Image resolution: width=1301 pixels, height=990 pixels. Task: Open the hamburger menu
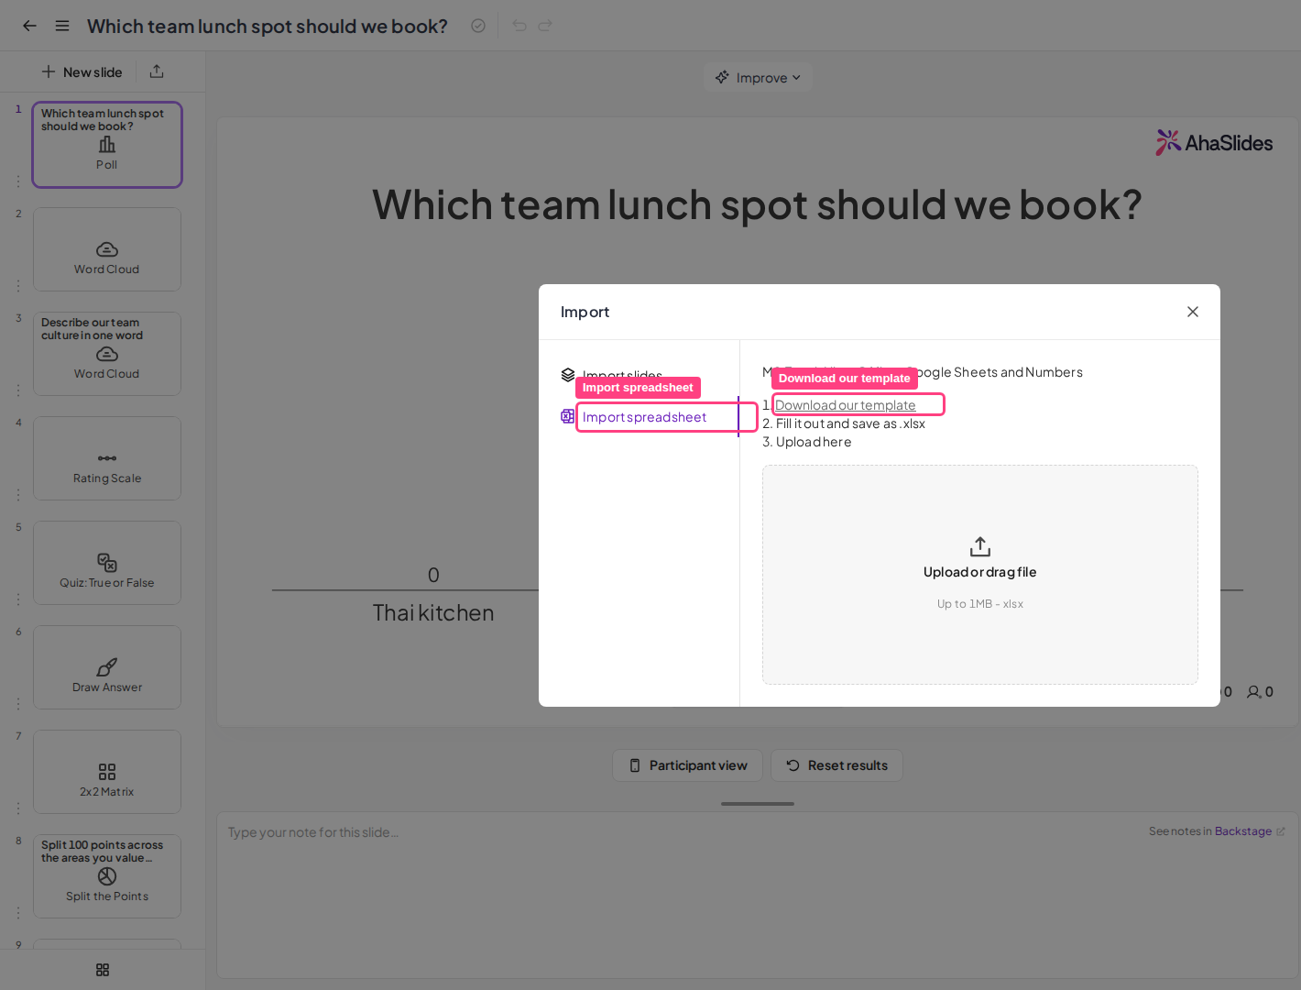pos(62,26)
